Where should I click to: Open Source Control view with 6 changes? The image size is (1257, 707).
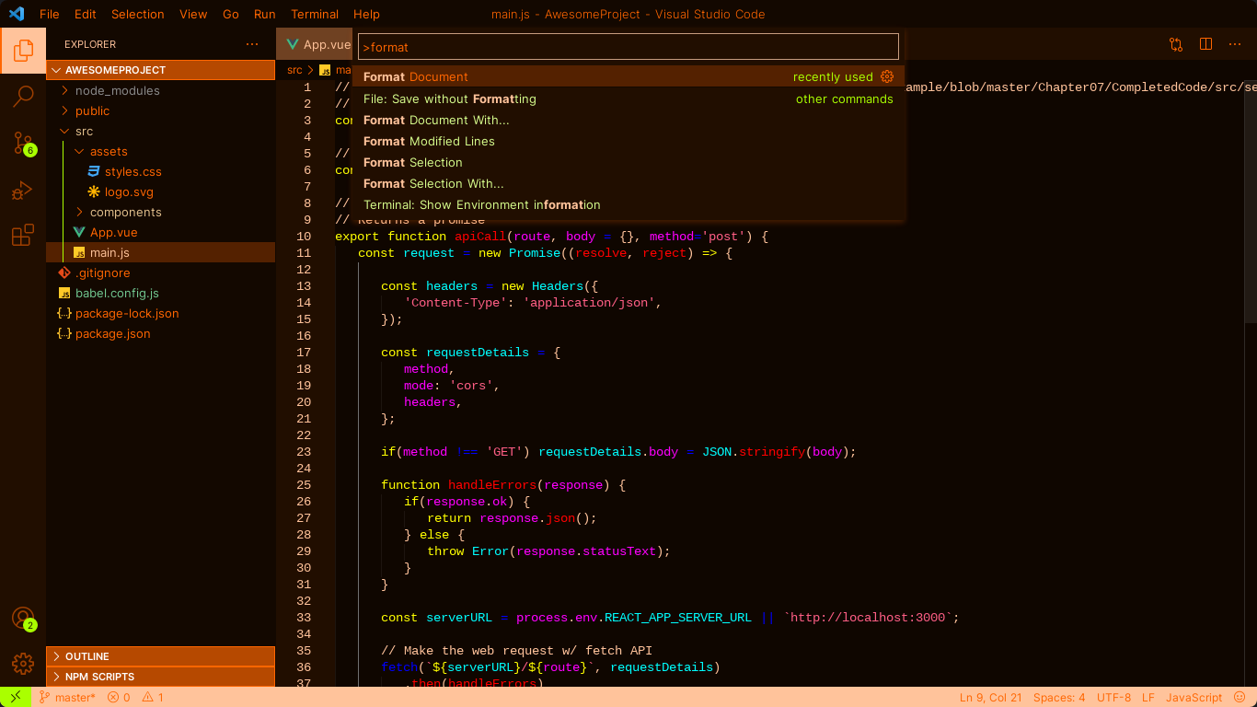(x=23, y=143)
